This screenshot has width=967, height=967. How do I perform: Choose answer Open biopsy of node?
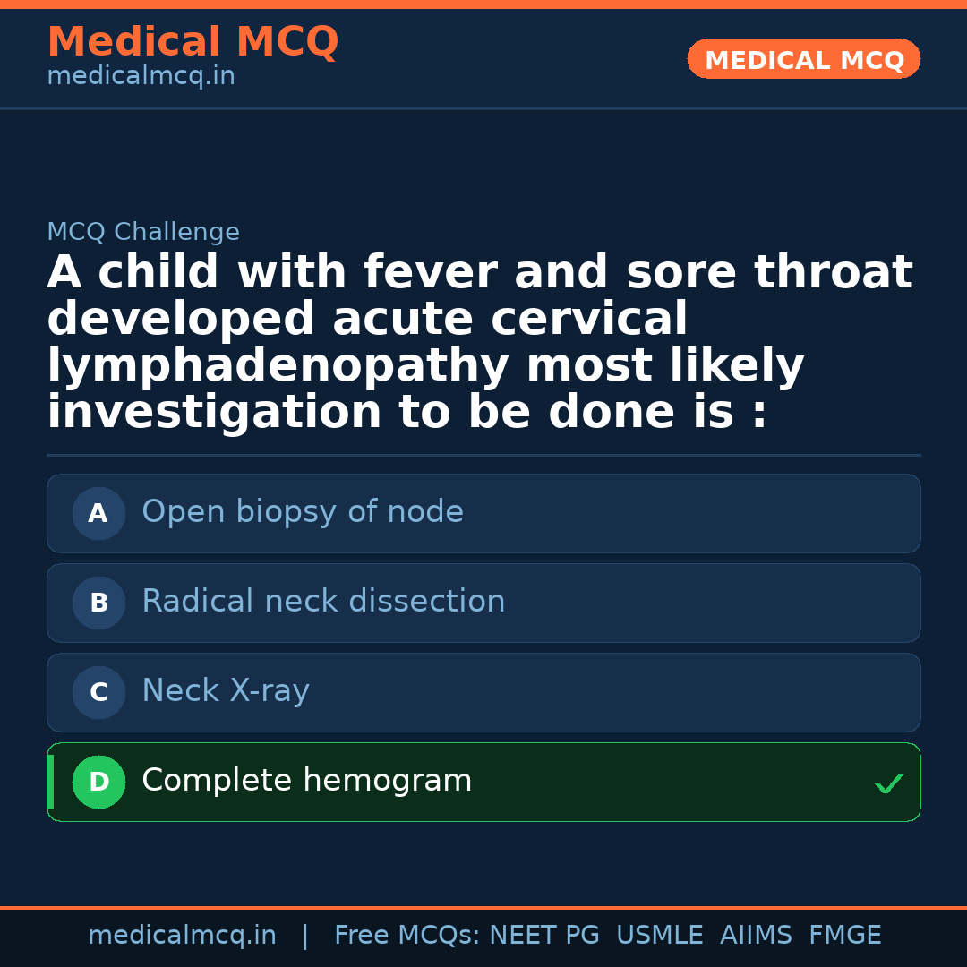(483, 513)
